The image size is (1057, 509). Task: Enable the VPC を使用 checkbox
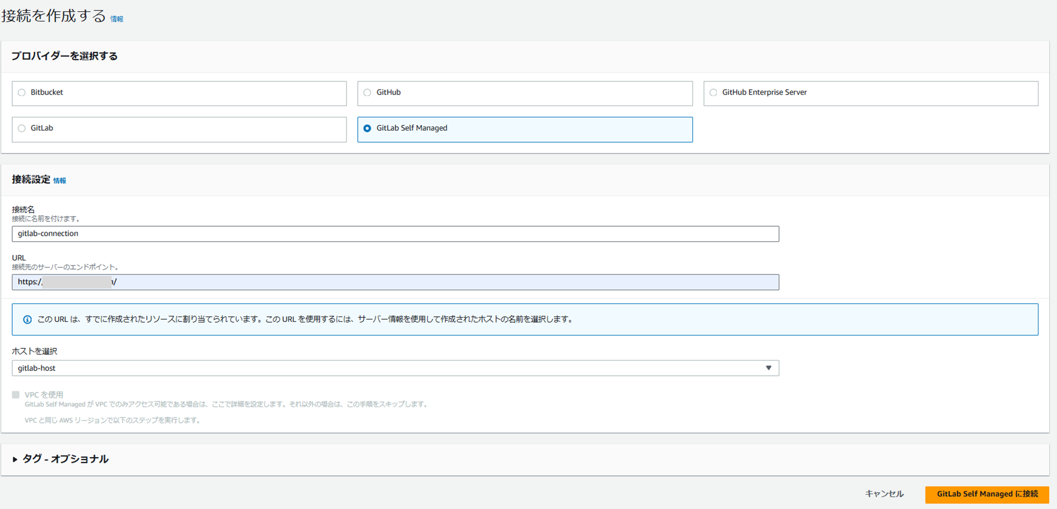pyautogui.click(x=15, y=394)
